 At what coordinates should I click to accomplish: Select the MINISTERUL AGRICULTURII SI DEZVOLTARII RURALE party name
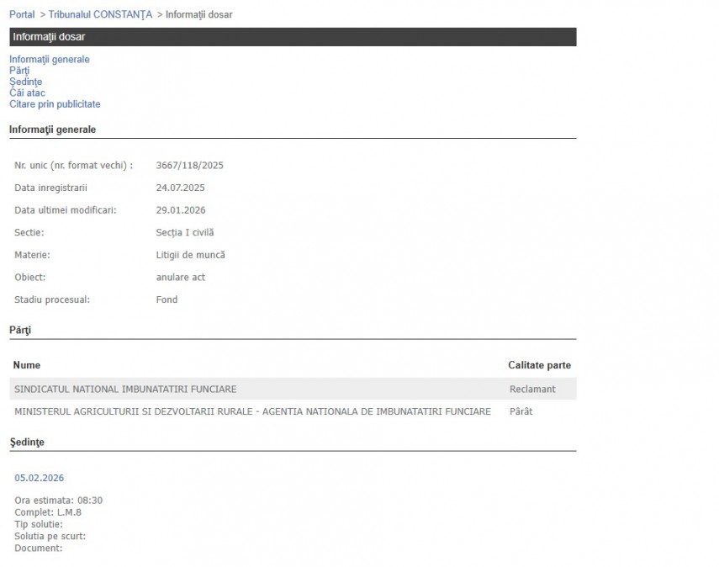[x=252, y=411]
